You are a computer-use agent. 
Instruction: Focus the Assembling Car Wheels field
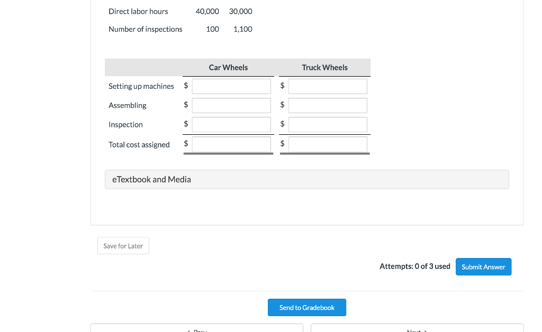pos(231,106)
